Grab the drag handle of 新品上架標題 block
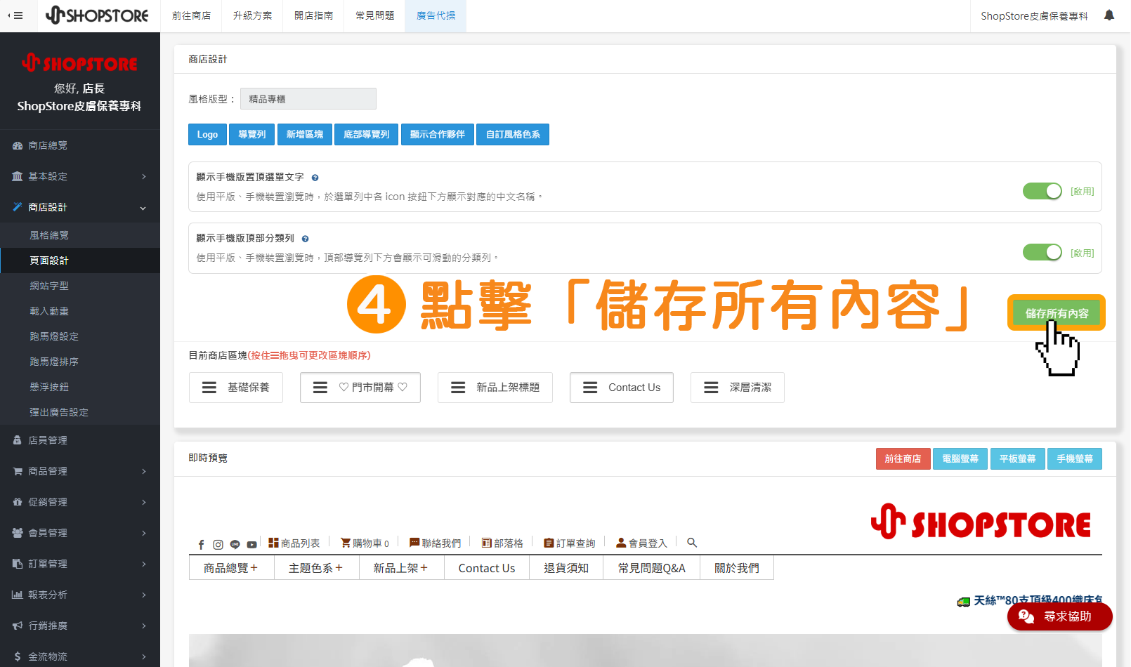This screenshot has height=667, width=1131. 458,388
